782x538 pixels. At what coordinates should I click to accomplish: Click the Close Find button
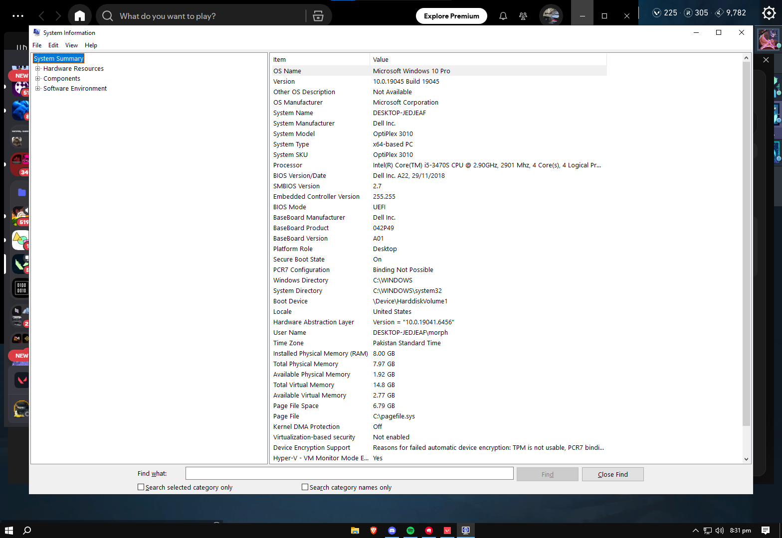point(612,474)
